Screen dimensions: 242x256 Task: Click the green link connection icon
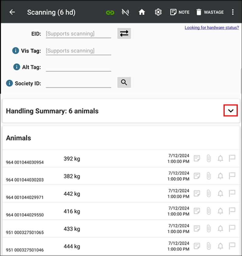(110, 12)
